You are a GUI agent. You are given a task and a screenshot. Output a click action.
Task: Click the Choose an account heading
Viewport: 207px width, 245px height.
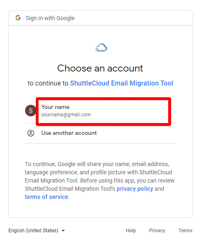click(x=100, y=68)
